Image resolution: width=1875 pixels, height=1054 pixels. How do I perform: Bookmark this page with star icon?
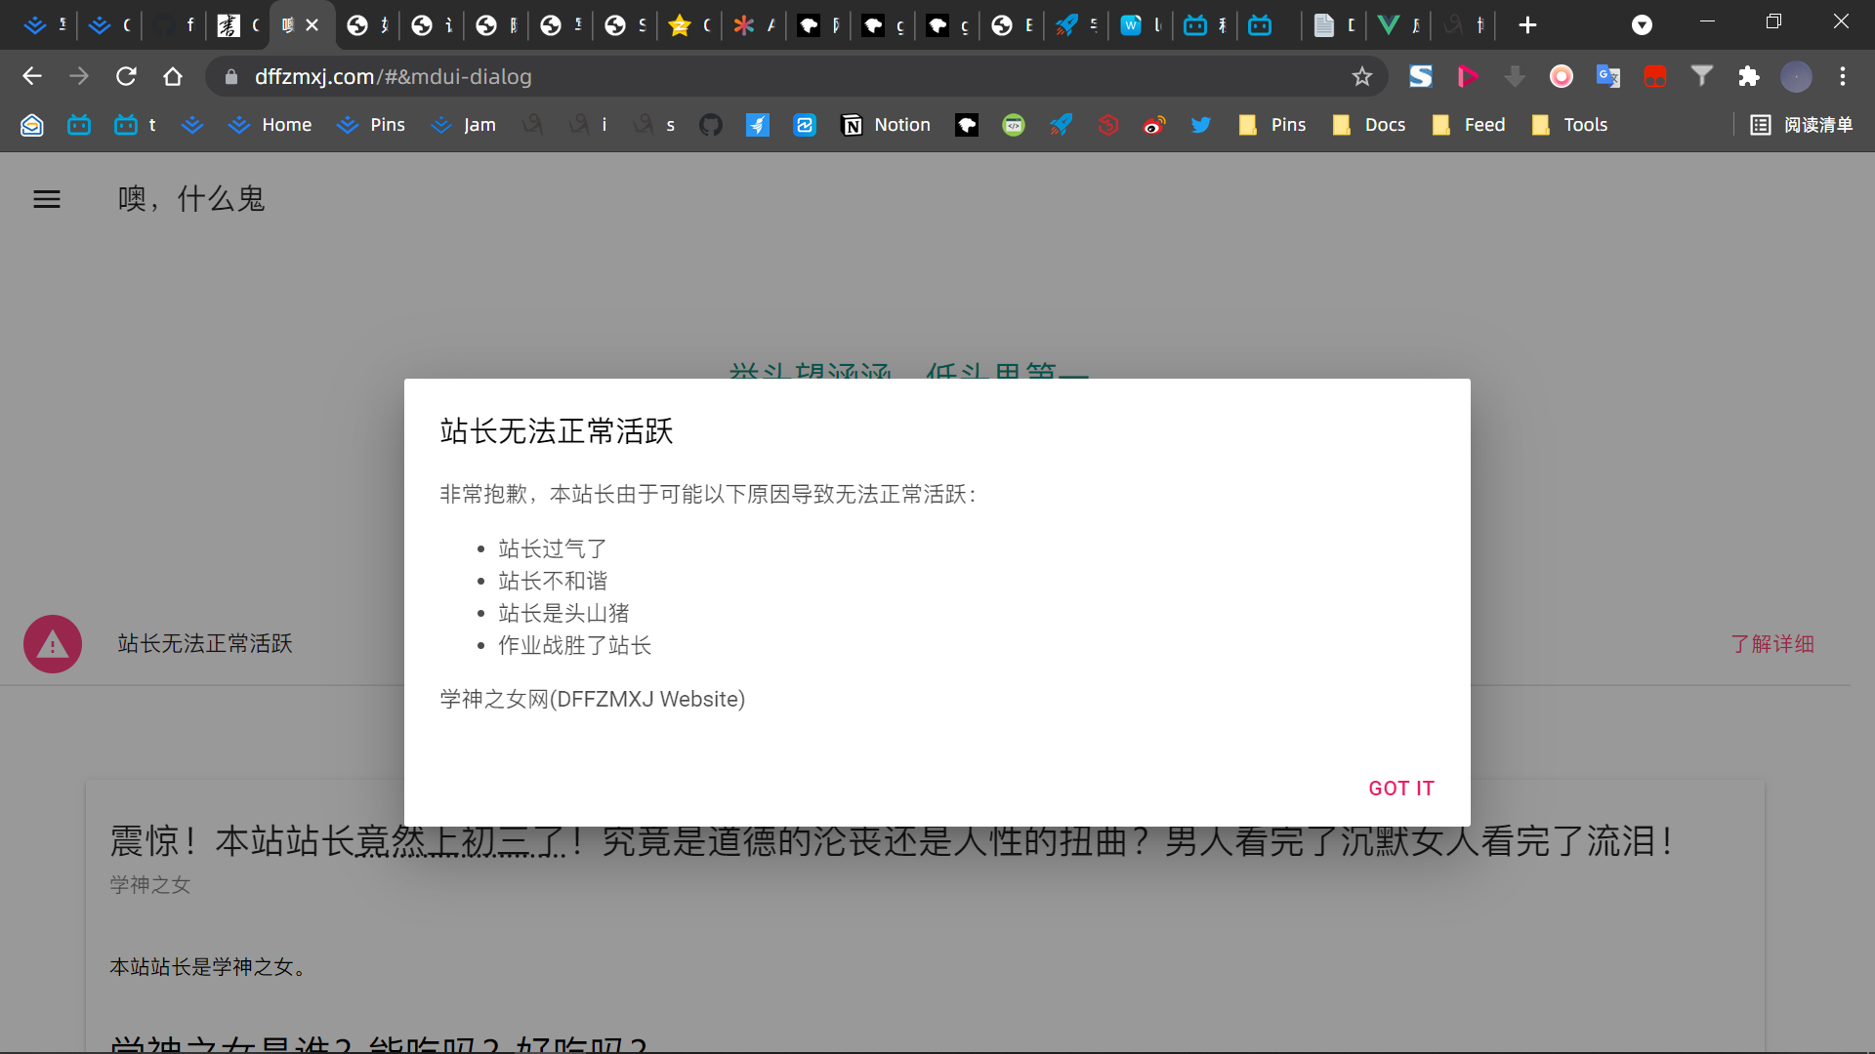tap(1362, 76)
